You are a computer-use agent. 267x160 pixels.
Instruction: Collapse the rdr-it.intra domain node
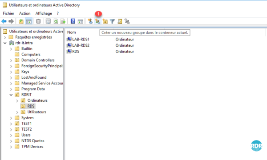[x=5, y=43]
